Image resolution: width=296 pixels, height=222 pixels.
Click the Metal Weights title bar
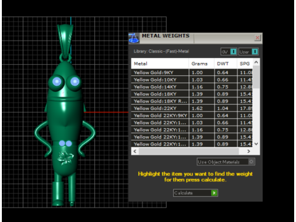pos(195,38)
